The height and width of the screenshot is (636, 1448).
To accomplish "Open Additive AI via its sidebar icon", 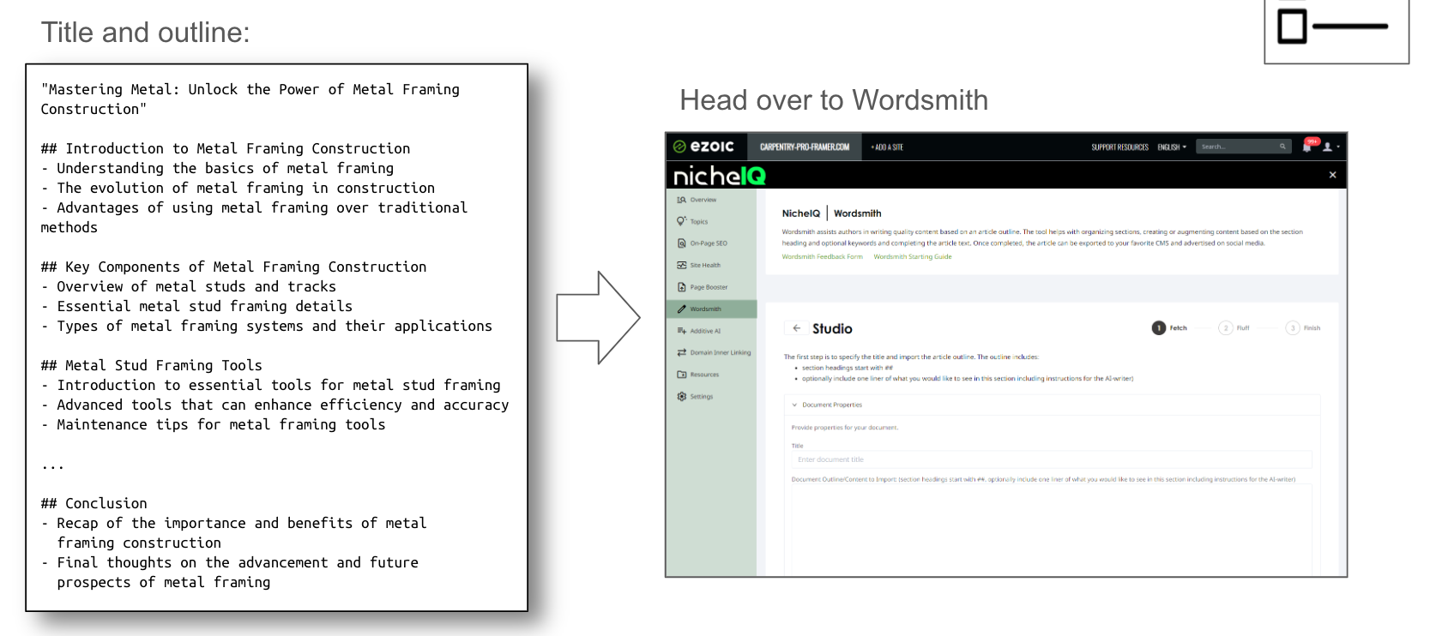I will [681, 331].
